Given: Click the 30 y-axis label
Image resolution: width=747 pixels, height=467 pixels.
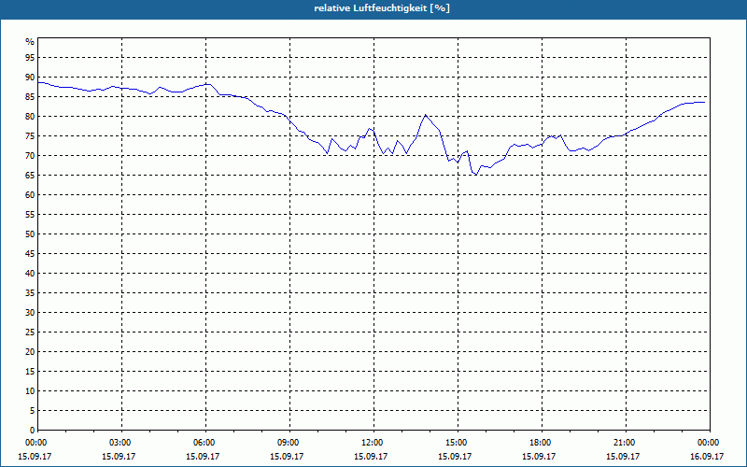Looking at the screenshot, I should pos(30,313).
